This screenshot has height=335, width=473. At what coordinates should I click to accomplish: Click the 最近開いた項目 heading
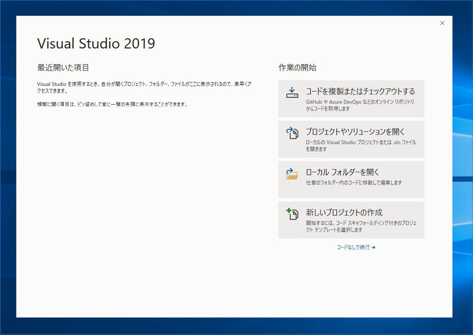tap(63, 68)
